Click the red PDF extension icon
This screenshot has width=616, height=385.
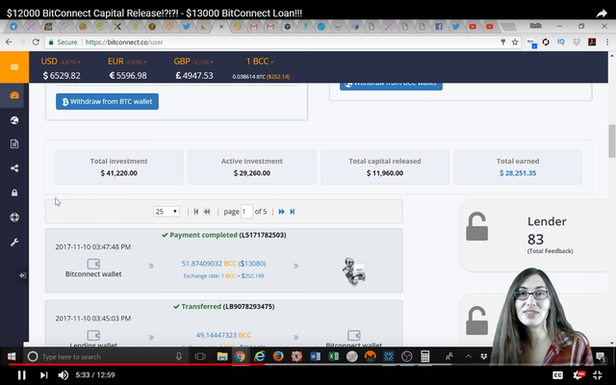592,42
